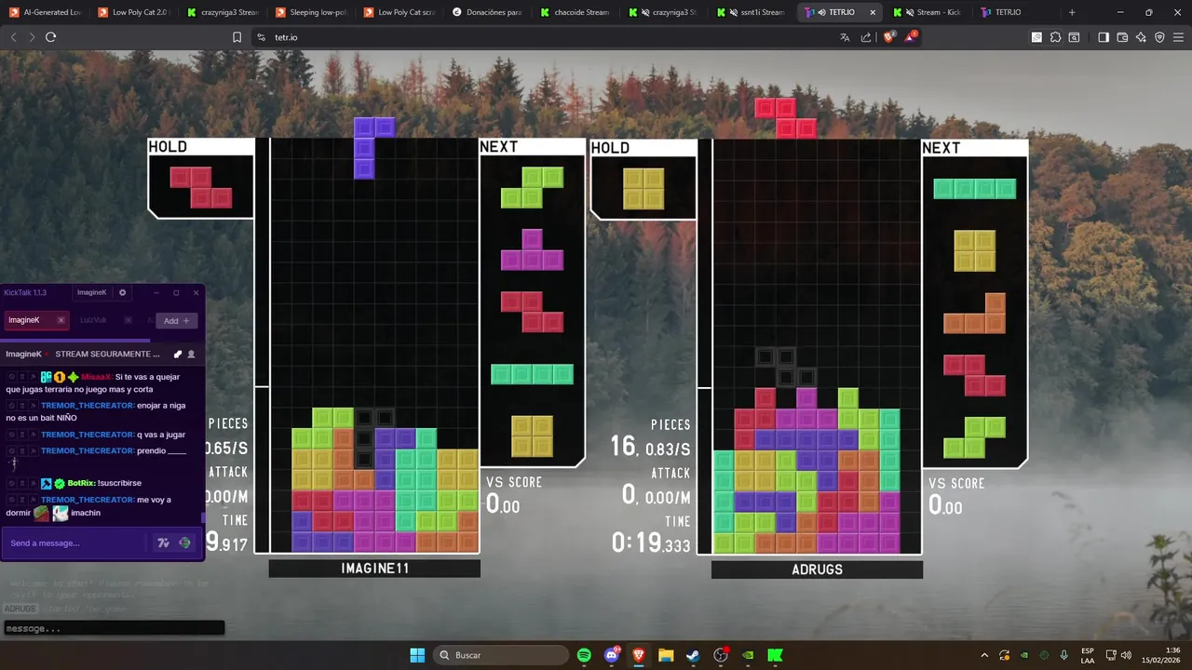The width and height of the screenshot is (1192, 670).
Task: Open the browser extensions puzzle icon
Action: [1055, 37]
